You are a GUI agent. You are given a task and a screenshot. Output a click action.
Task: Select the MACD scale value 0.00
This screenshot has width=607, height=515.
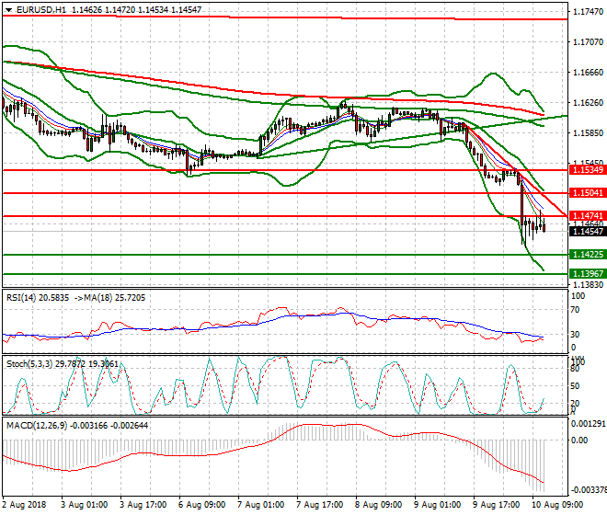(x=579, y=441)
